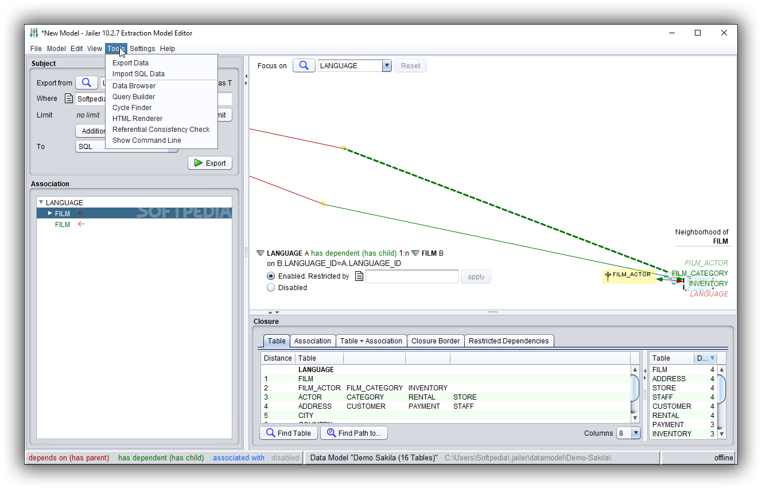This screenshot has width=762, height=489.
Task: Select the Table closure tab
Action: (277, 341)
